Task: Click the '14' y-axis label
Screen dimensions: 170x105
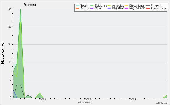Action: [x=10, y=62]
